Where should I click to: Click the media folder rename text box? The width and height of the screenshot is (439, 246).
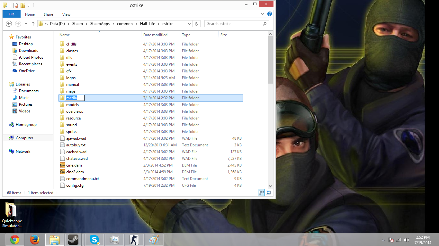click(x=75, y=98)
